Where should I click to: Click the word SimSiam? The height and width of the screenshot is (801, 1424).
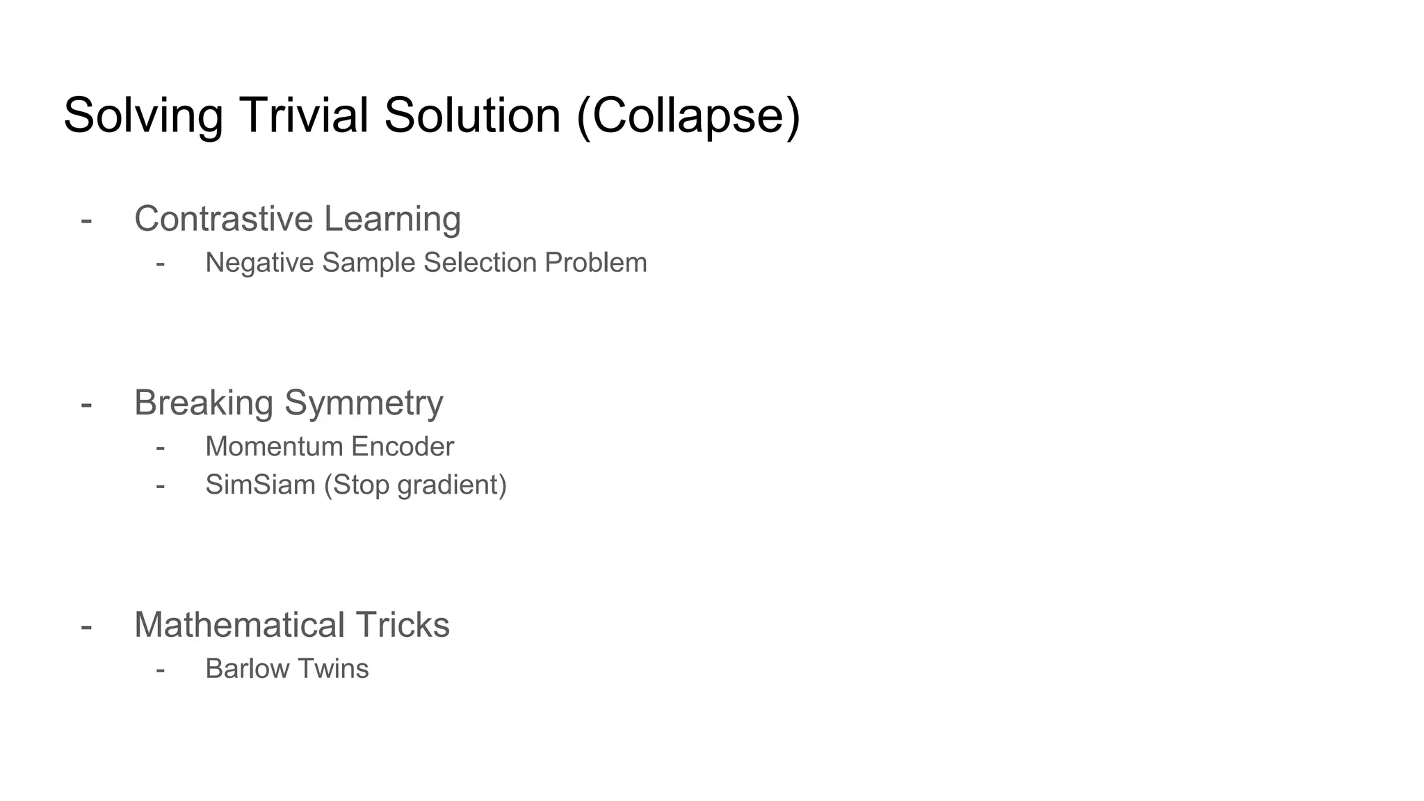260,485
